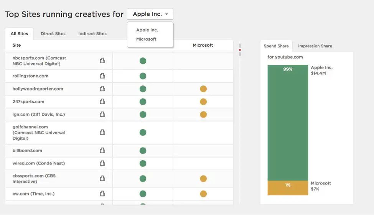Image resolution: width=374 pixels, height=215 pixels.
Task: Open bar chart icon for billboard.com row
Action: (x=102, y=150)
